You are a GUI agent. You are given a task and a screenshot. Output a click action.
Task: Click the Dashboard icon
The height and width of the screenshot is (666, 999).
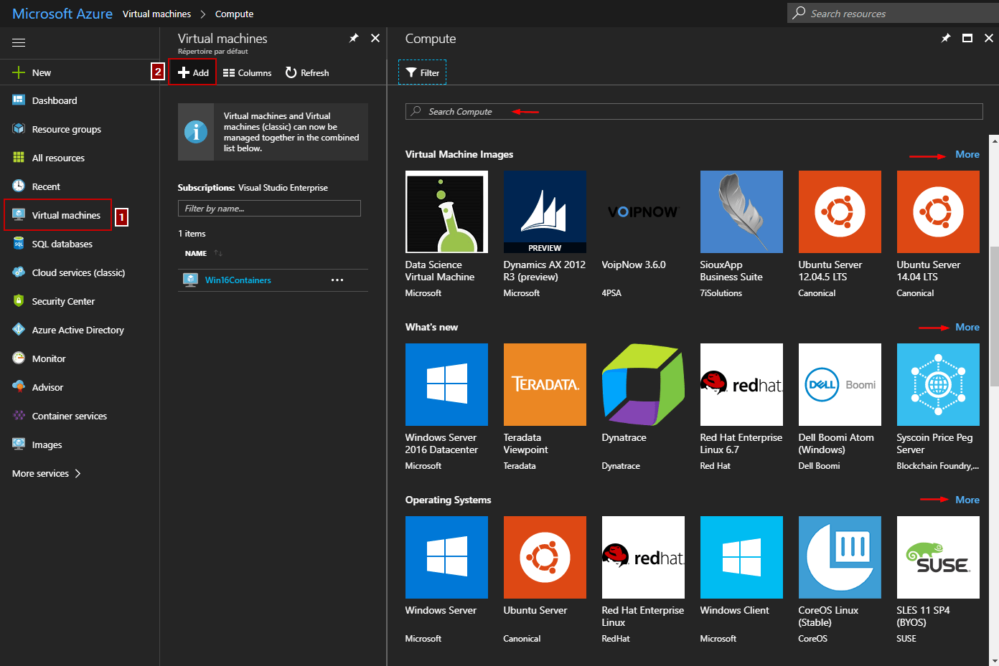pos(19,100)
